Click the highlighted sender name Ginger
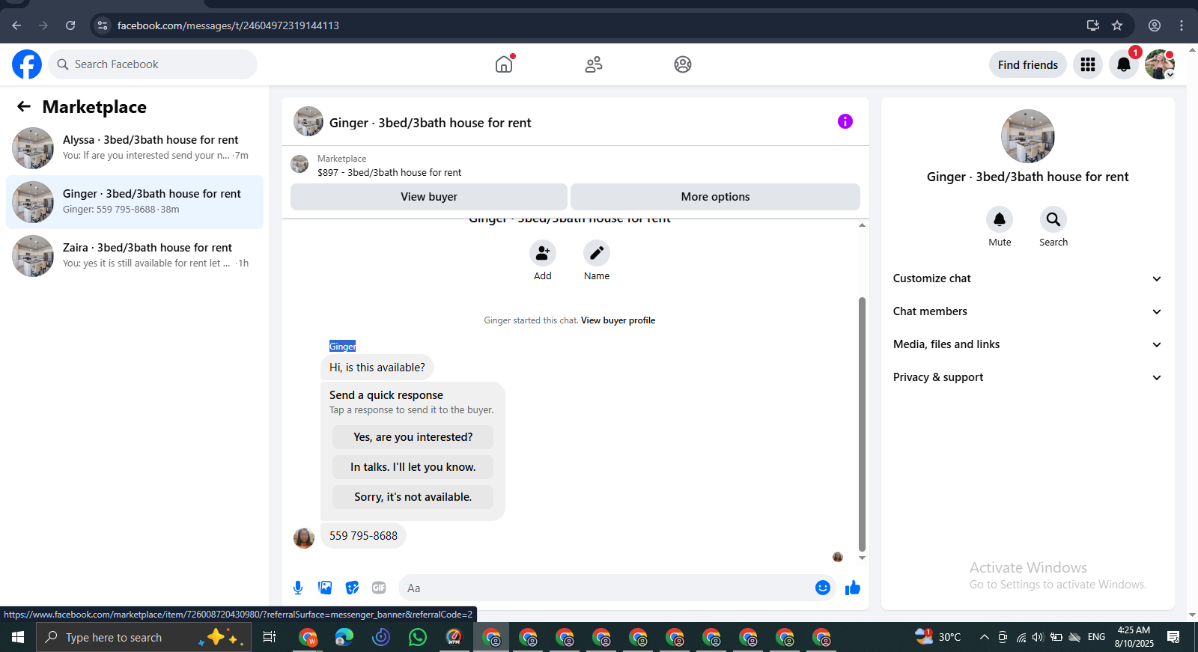The width and height of the screenshot is (1198, 652). (342, 347)
